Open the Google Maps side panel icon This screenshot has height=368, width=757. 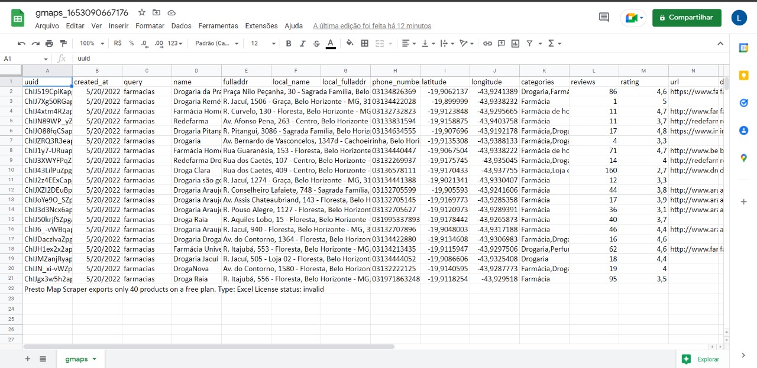[x=743, y=158]
